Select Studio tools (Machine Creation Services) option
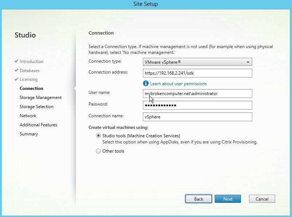The image size is (292, 217). (98, 136)
